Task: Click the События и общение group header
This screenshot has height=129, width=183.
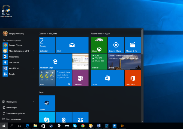Action: point(48,34)
